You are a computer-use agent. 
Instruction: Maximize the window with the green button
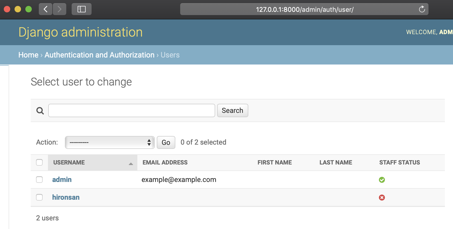[29, 9]
